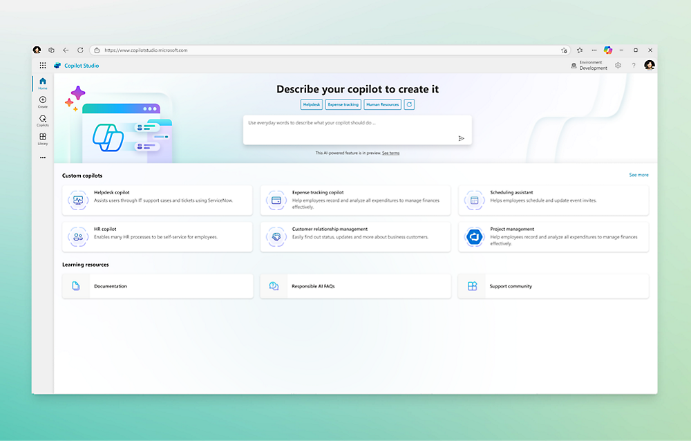Expand the sidebar's more options ellipsis
This screenshot has width=691, height=441.
[x=43, y=156]
